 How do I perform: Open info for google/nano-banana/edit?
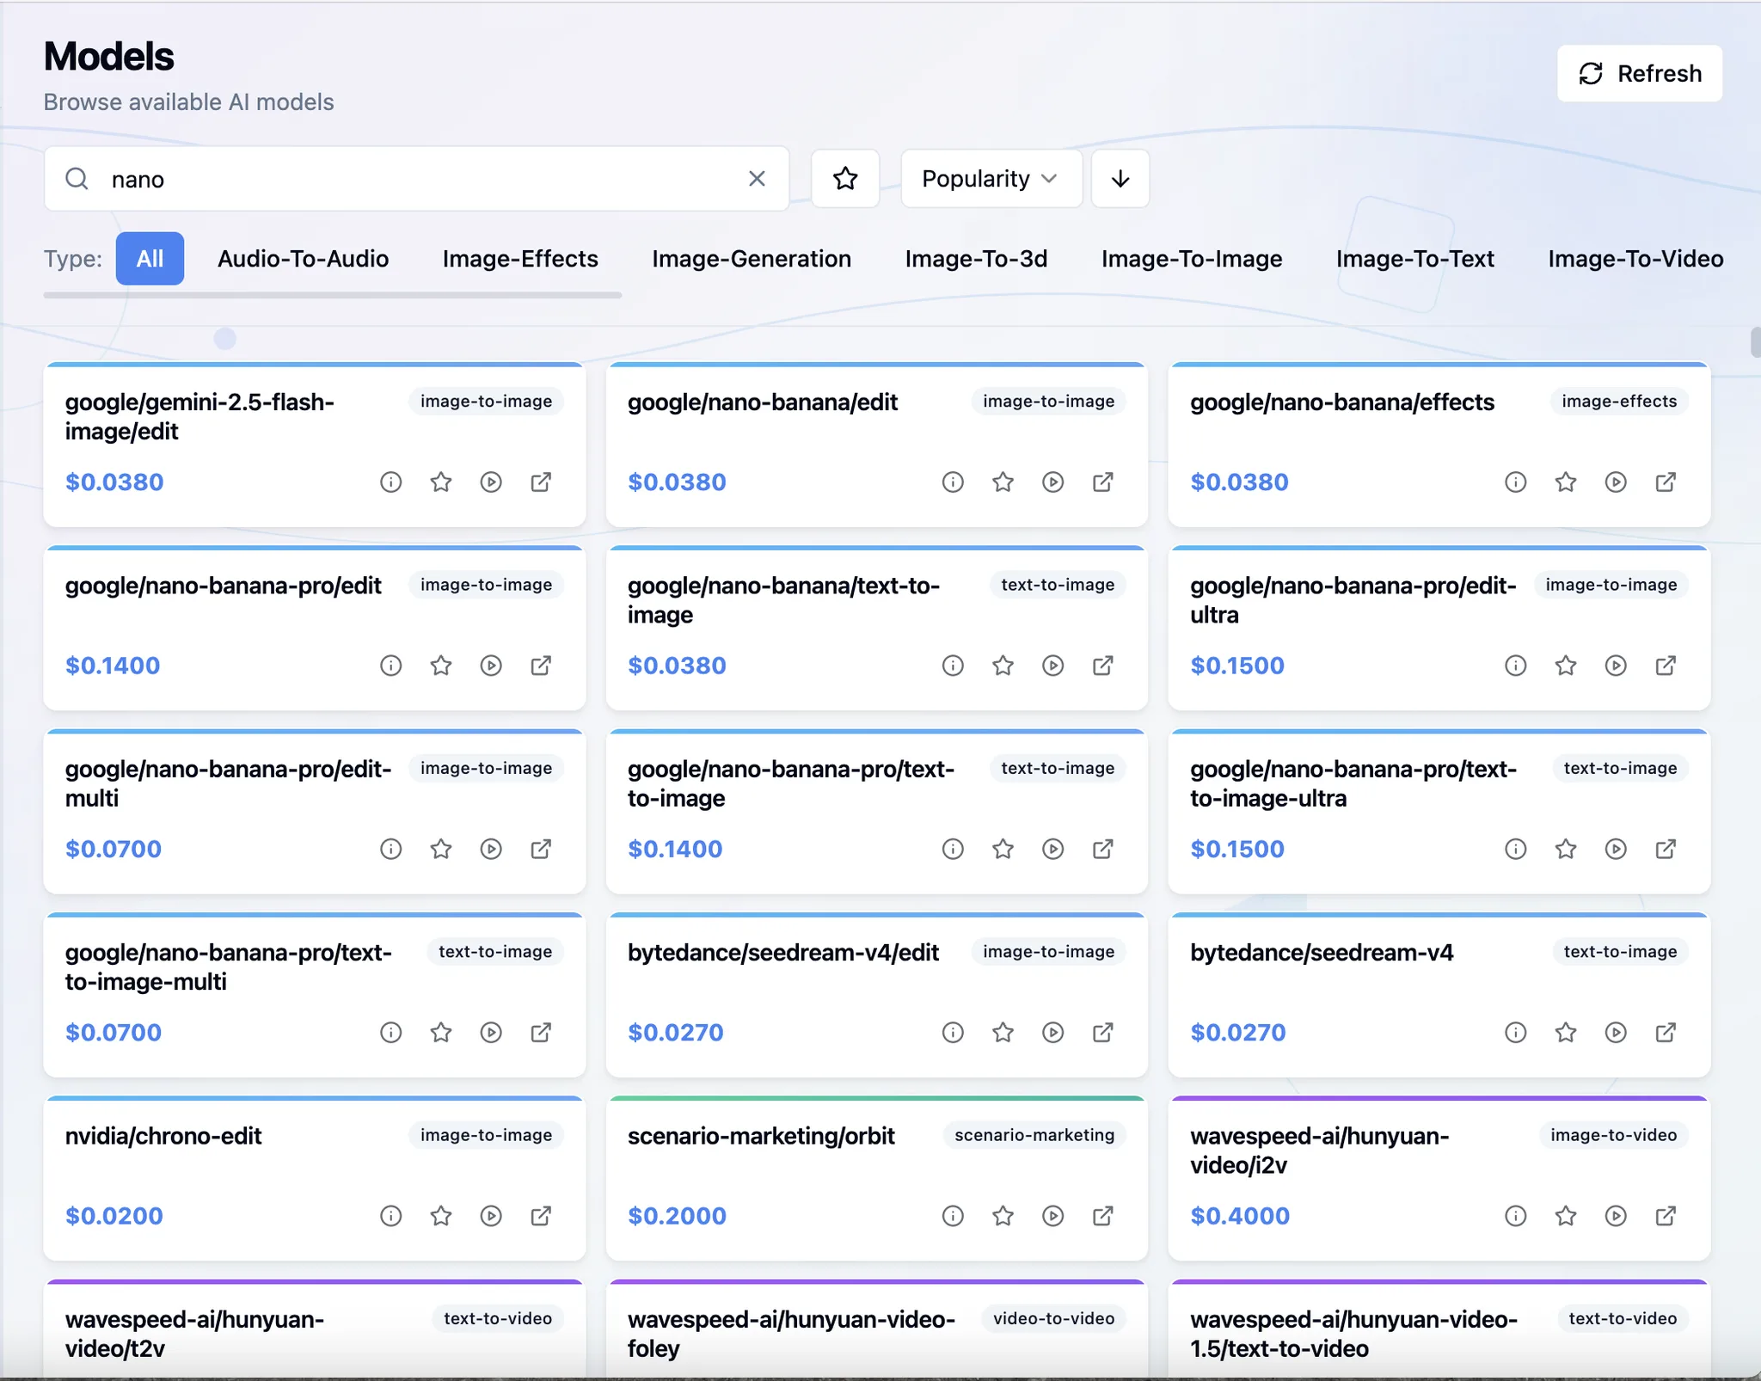[x=953, y=482]
